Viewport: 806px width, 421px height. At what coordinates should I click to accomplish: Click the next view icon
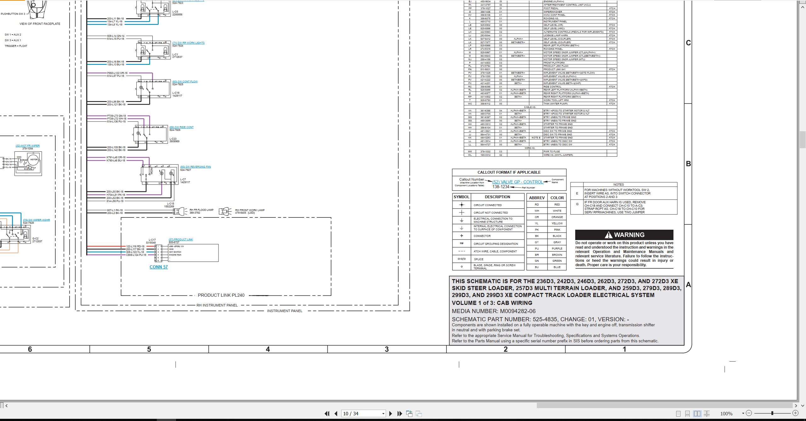click(419, 413)
